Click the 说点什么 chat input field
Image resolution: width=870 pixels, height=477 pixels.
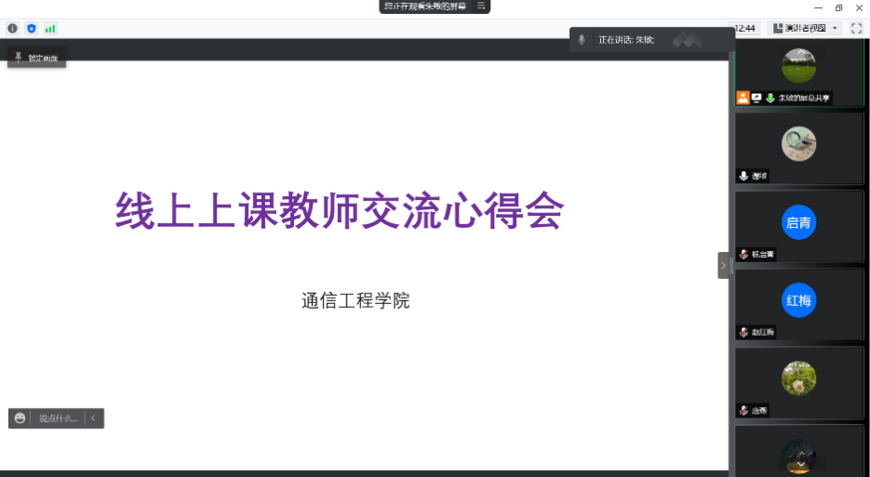click(x=58, y=418)
